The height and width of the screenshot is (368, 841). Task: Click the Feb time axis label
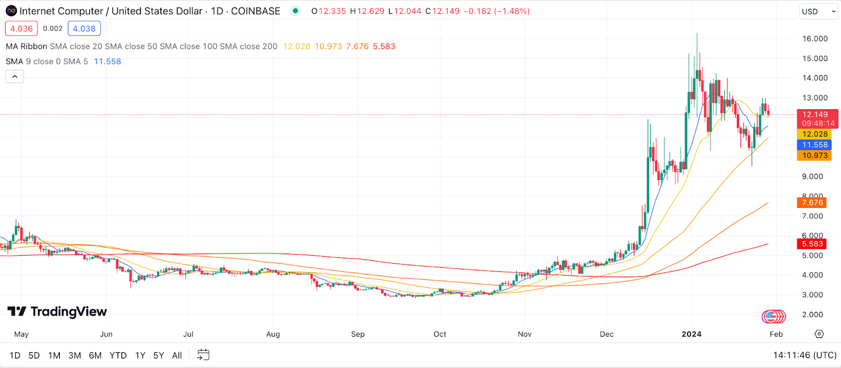pos(776,334)
